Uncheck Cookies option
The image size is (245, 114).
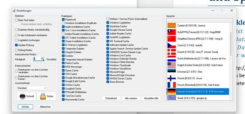click(x=63, y=56)
